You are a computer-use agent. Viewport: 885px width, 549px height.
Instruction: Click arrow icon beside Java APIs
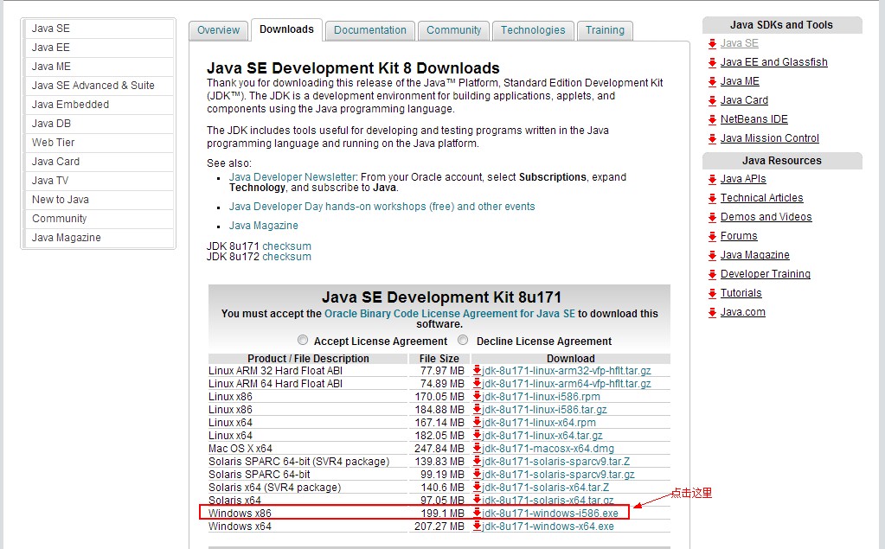pyautogui.click(x=712, y=180)
